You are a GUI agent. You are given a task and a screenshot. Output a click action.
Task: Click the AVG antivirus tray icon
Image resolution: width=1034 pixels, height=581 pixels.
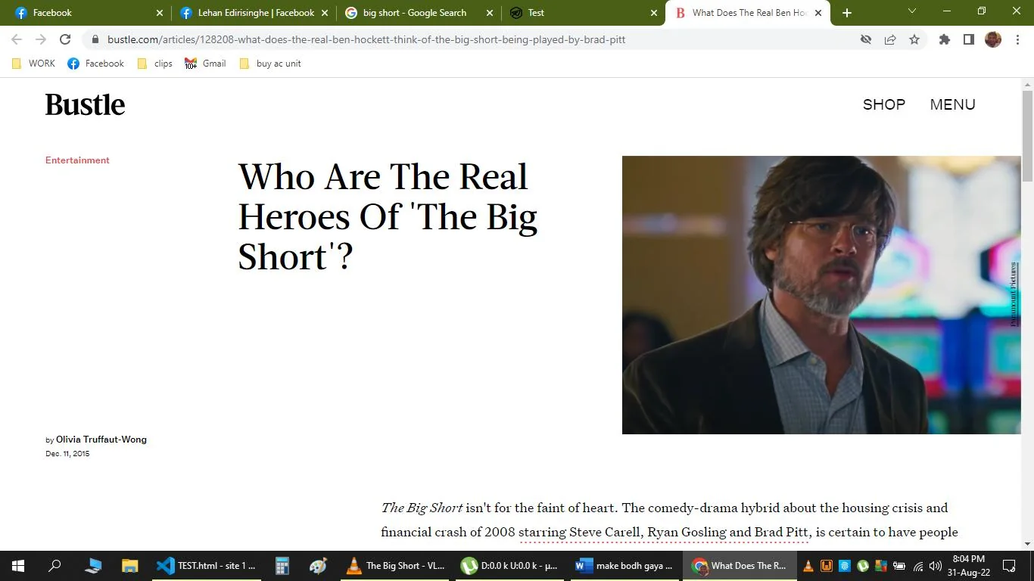(x=881, y=566)
